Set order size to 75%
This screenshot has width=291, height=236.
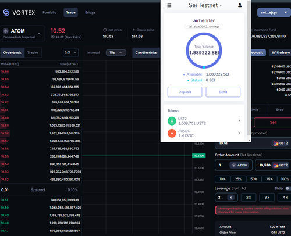tap(269, 179)
